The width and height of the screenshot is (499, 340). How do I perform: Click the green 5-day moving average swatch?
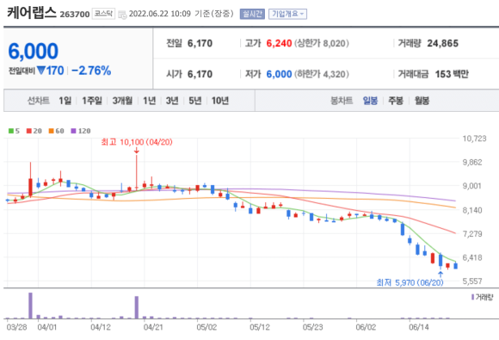tap(11, 131)
